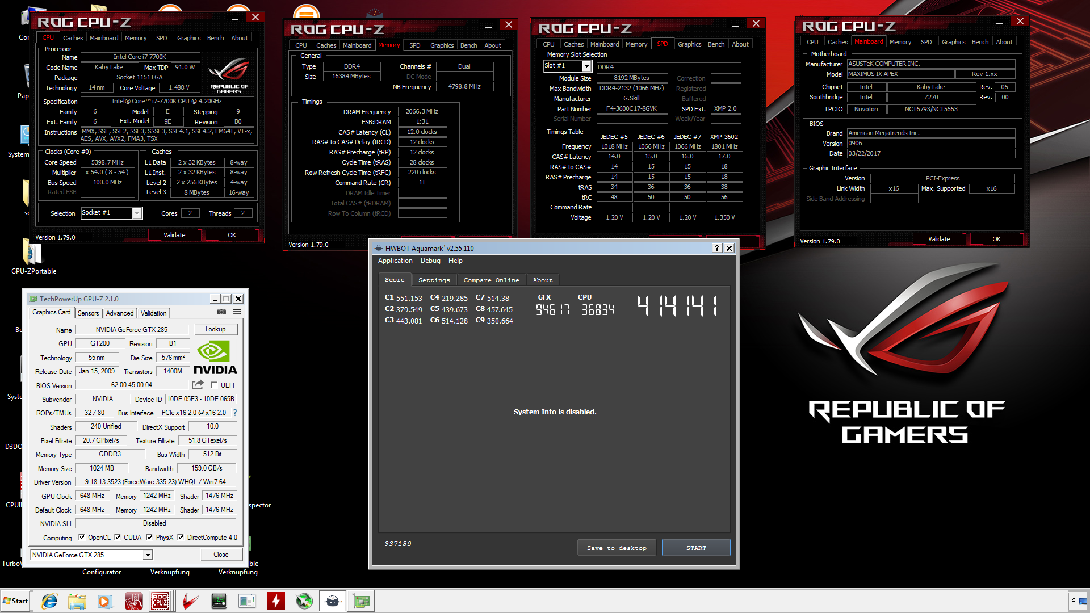Launch Windows Media Player from taskbar

point(104,601)
